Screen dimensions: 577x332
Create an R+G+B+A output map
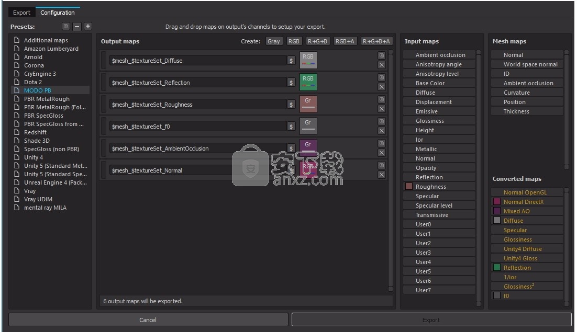pyautogui.click(x=376, y=41)
